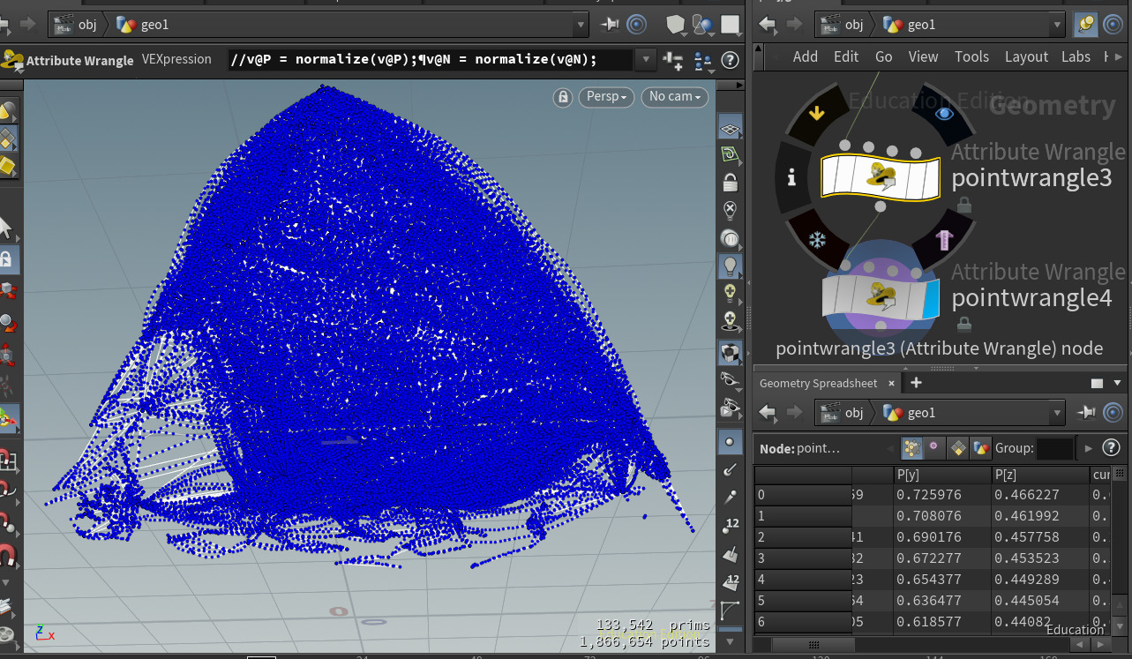The width and height of the screenshot is (1132, 659).
Task: Open the Tools menu in network editor
Action: 971,56
